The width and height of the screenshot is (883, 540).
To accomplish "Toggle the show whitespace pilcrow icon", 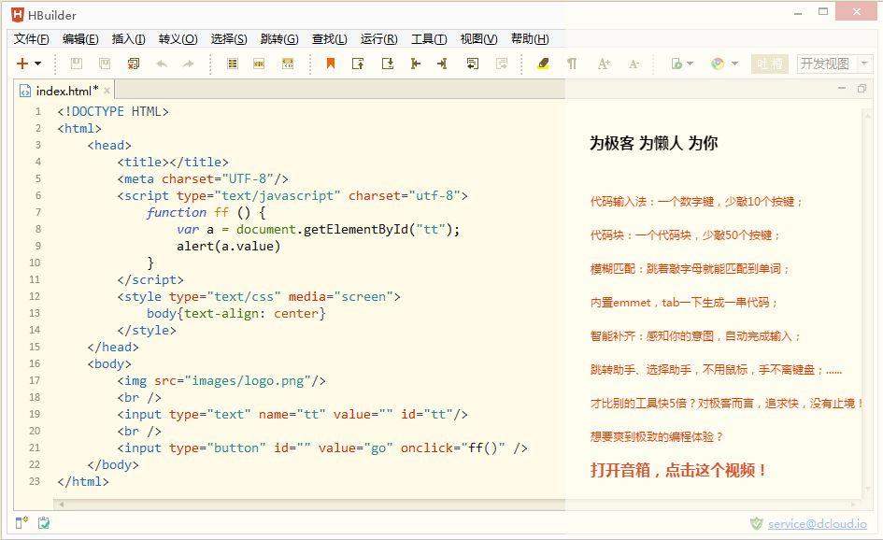I will [x=572, y=64].
